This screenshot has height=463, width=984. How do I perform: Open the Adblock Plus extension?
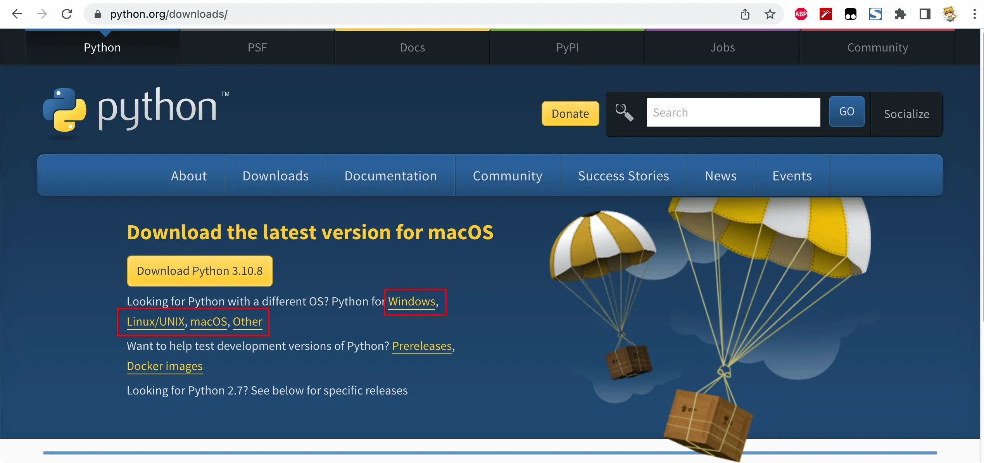[x=801, y=14]
